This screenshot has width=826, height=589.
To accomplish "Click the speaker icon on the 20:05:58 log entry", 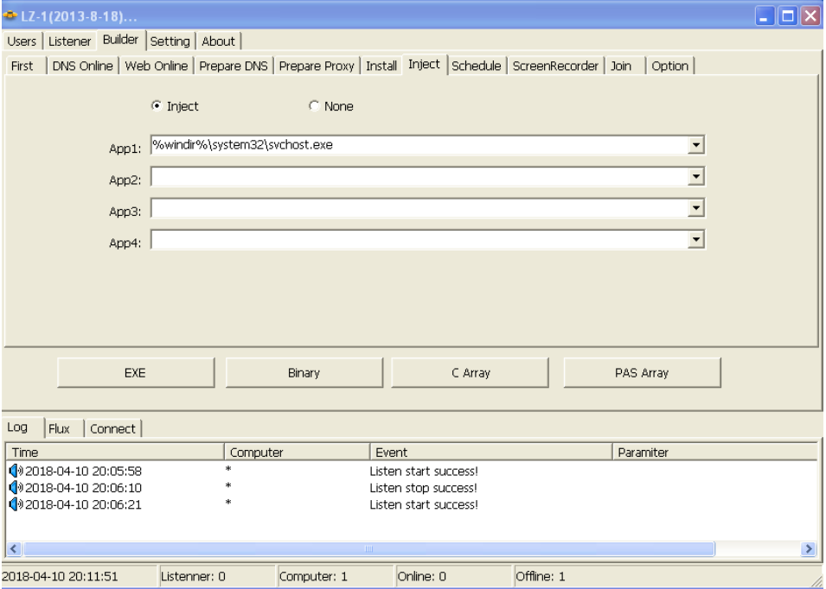I will (14, 471).
